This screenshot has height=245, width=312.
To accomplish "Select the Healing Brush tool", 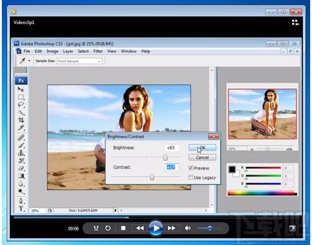I will (21, 138).
